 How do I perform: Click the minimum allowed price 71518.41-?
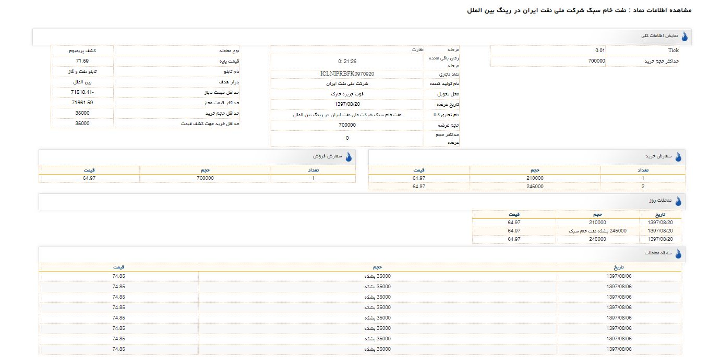click(82, 92)
